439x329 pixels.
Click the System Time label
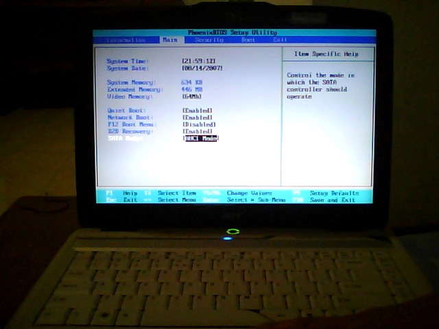pyautogui.click(x=128, y=61)
